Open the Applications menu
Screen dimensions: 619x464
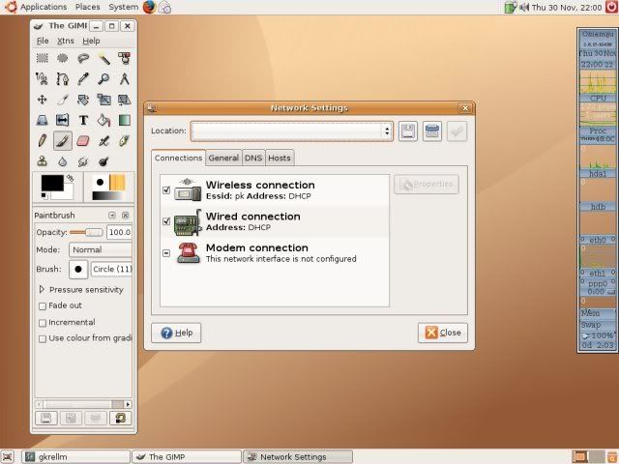click(44, 7)
